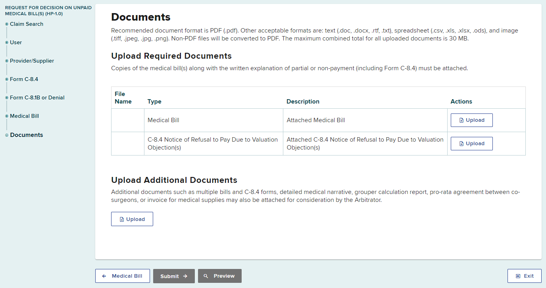Click the upload icon in the Medical Bill row

click(x=461, y=120)
